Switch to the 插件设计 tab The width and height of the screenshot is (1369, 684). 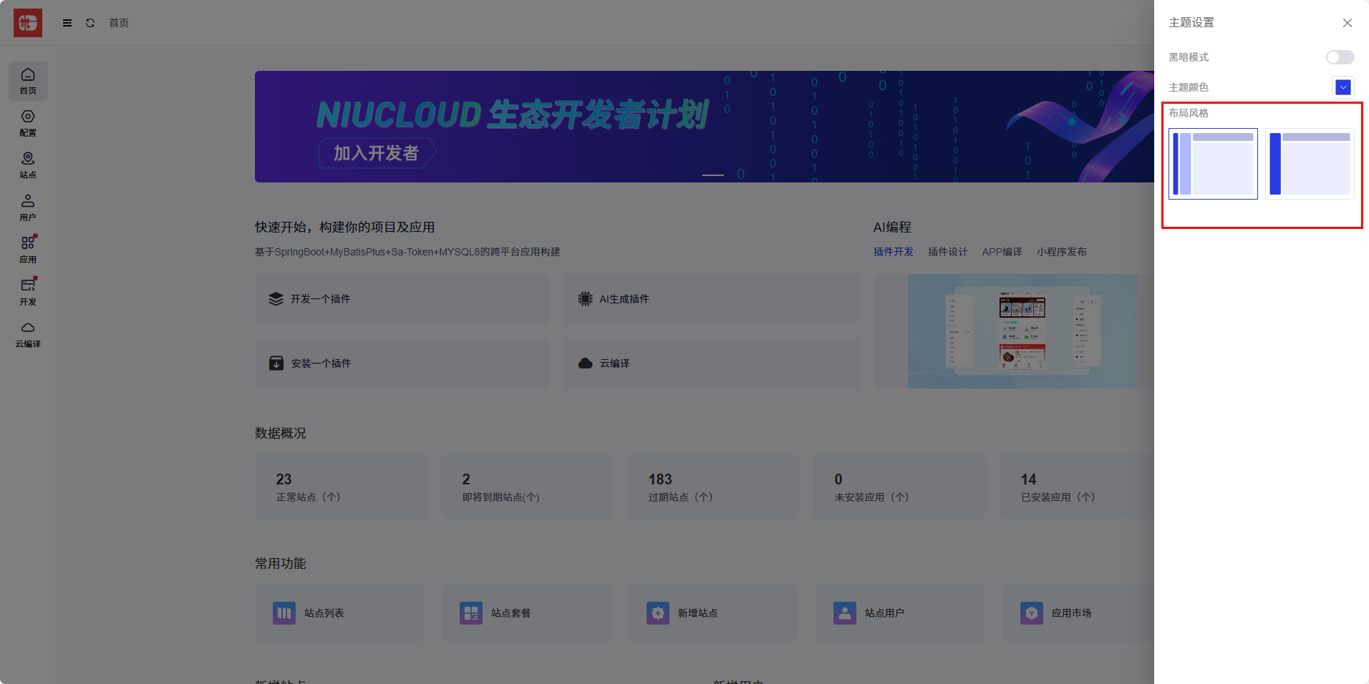coord(947,252)
